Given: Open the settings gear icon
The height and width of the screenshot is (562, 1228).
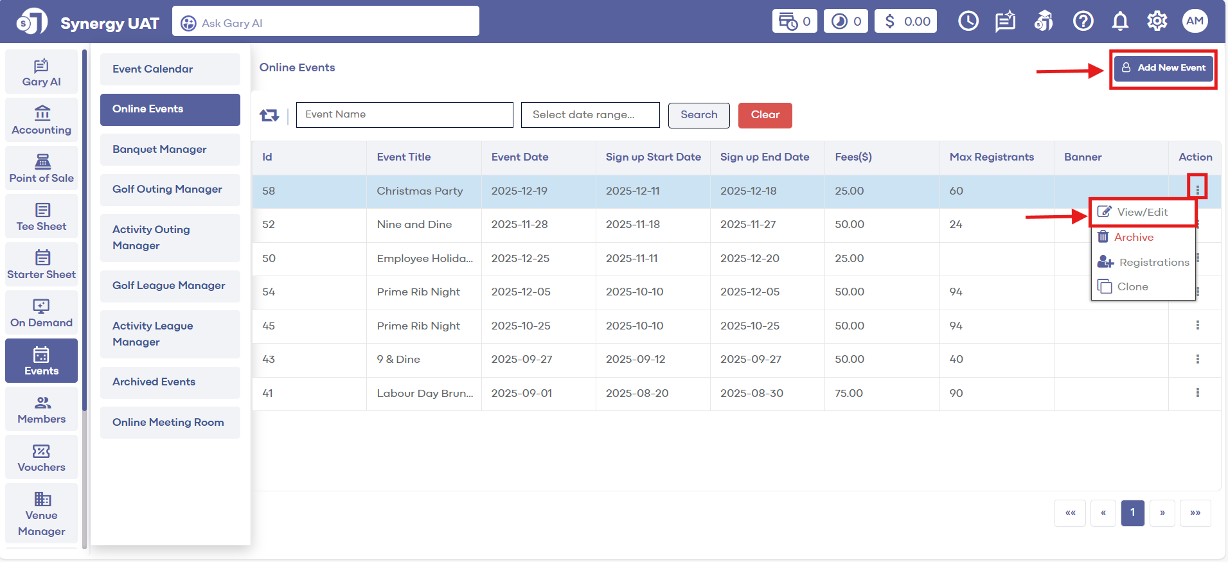Looking at the screenshot, I should [x=1157, y=22].
